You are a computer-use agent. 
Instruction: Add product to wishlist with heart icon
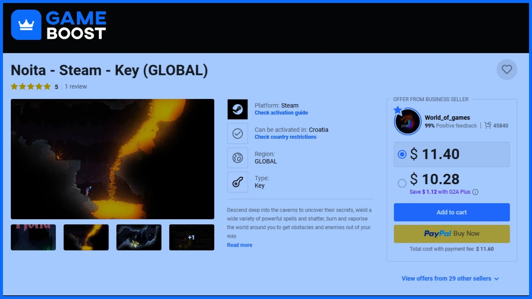[507, 69]
